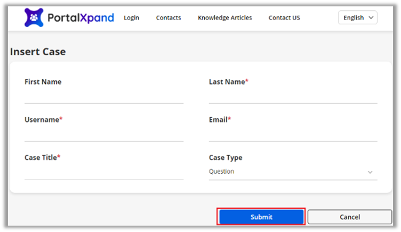Screen dimensions: 401x232
Task: Open Knowledge Articles in navigation
Action: (x=225, y=18)
